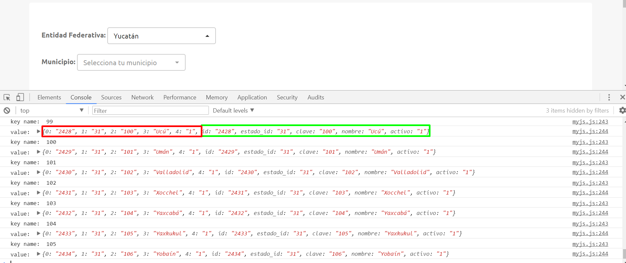Switch to the Memory tab
Viewport: 626px width, 263px height.
(217, 97)
